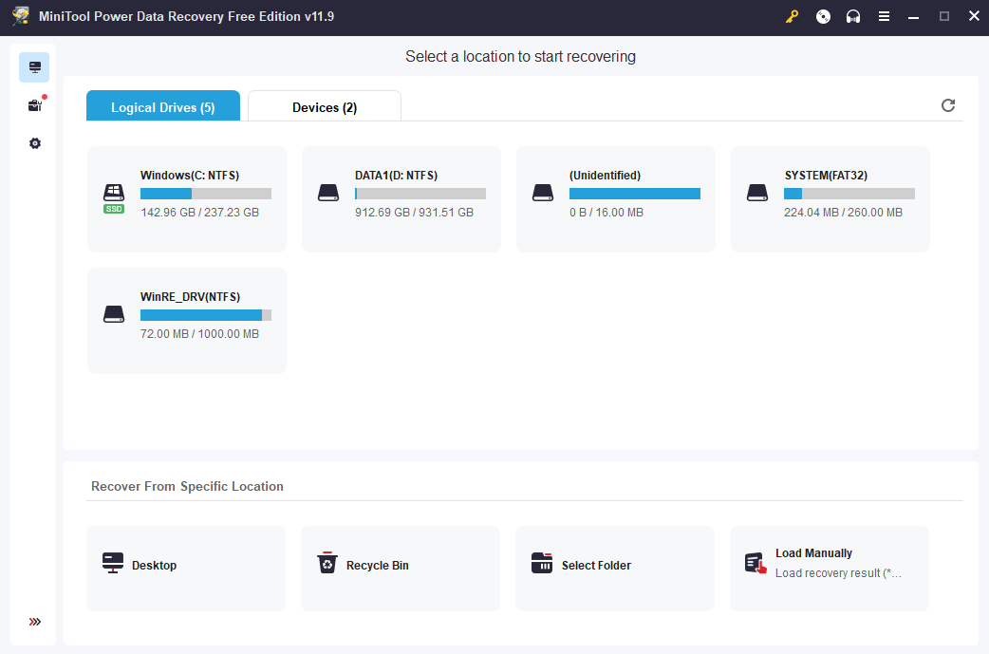Switch to the Logical Drives tab
Screen dimensions: 989x654
click(162, 107)
